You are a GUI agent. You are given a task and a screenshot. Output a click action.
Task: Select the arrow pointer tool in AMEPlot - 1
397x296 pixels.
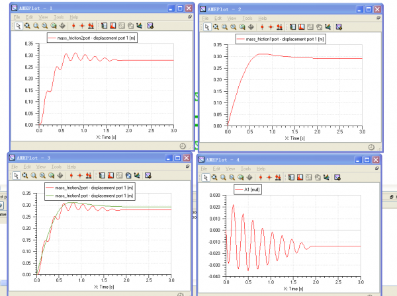[18, 26]
